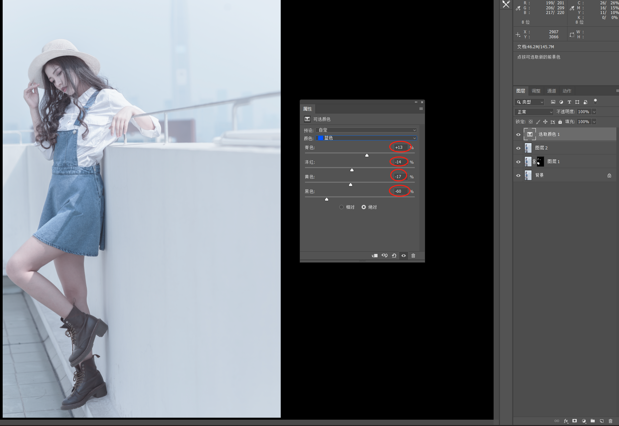Filter layers by text type icon
This screenshot has height=426, width=619.
click(x=569, y=102)
